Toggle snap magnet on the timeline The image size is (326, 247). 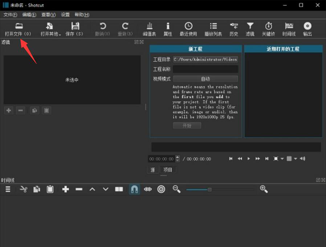tap(134, 189)
